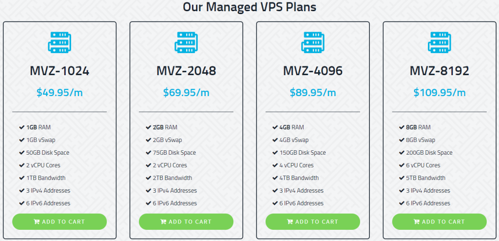Add the MVZ-2048 plan to cart
The height and width of the screenshot is (241, 499).
click(186, 221)
